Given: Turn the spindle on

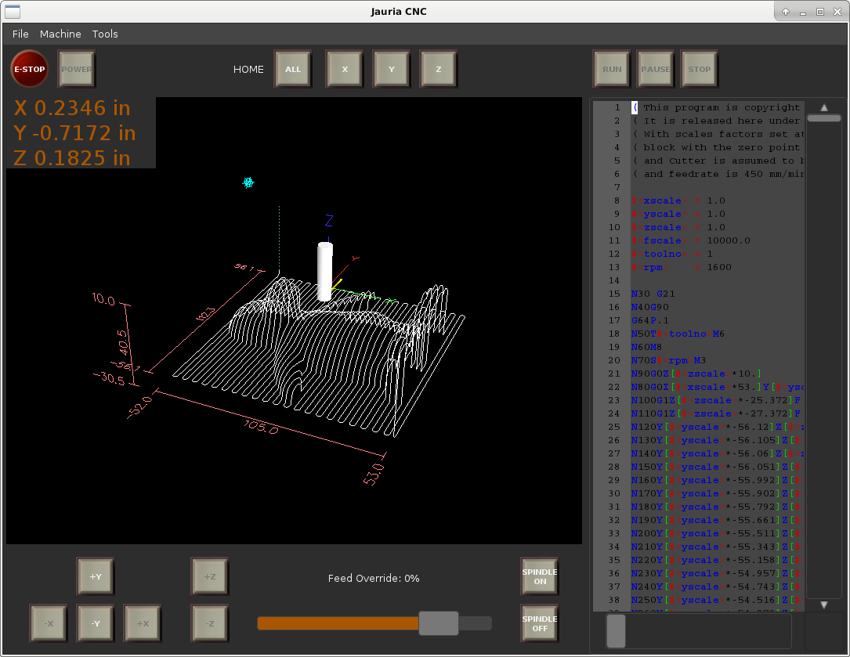Looking at the screenshot, I should 540,576.
